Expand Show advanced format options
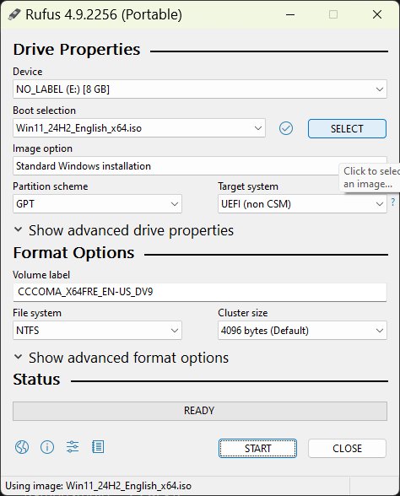The width and height of the screenshot is (400, 496). [122, 358]
